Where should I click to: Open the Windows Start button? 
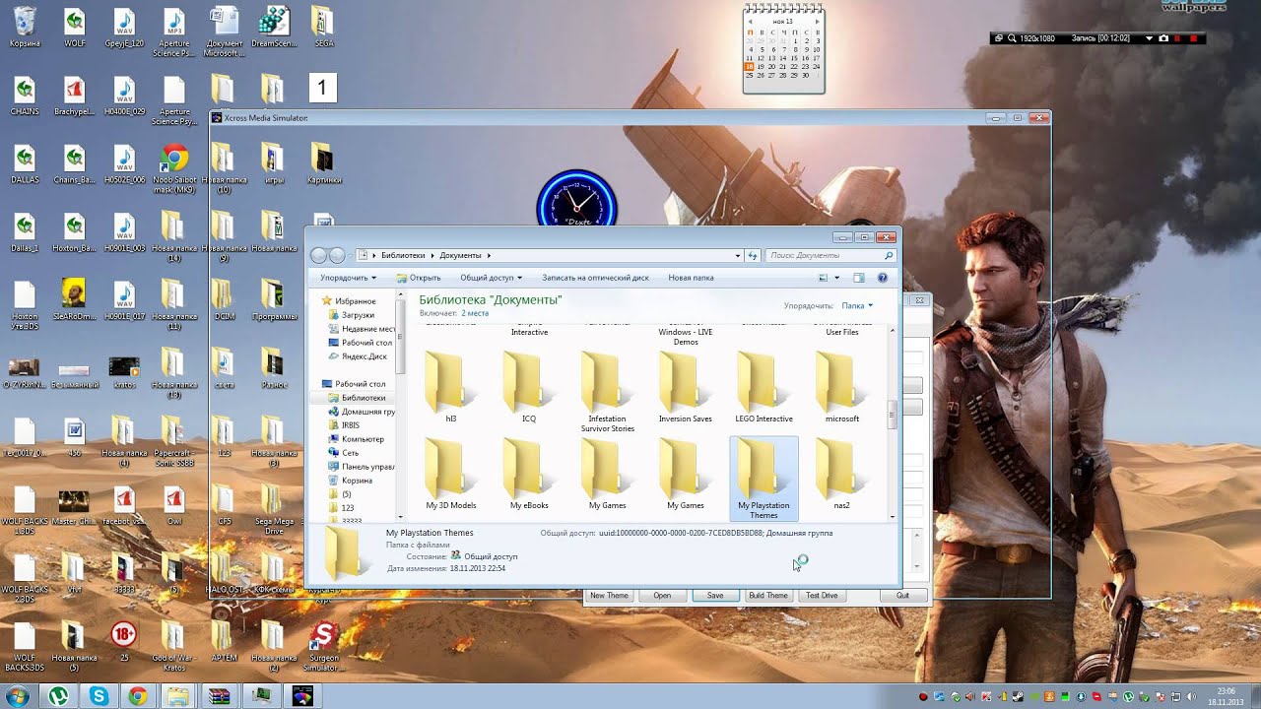click(18, 696)
